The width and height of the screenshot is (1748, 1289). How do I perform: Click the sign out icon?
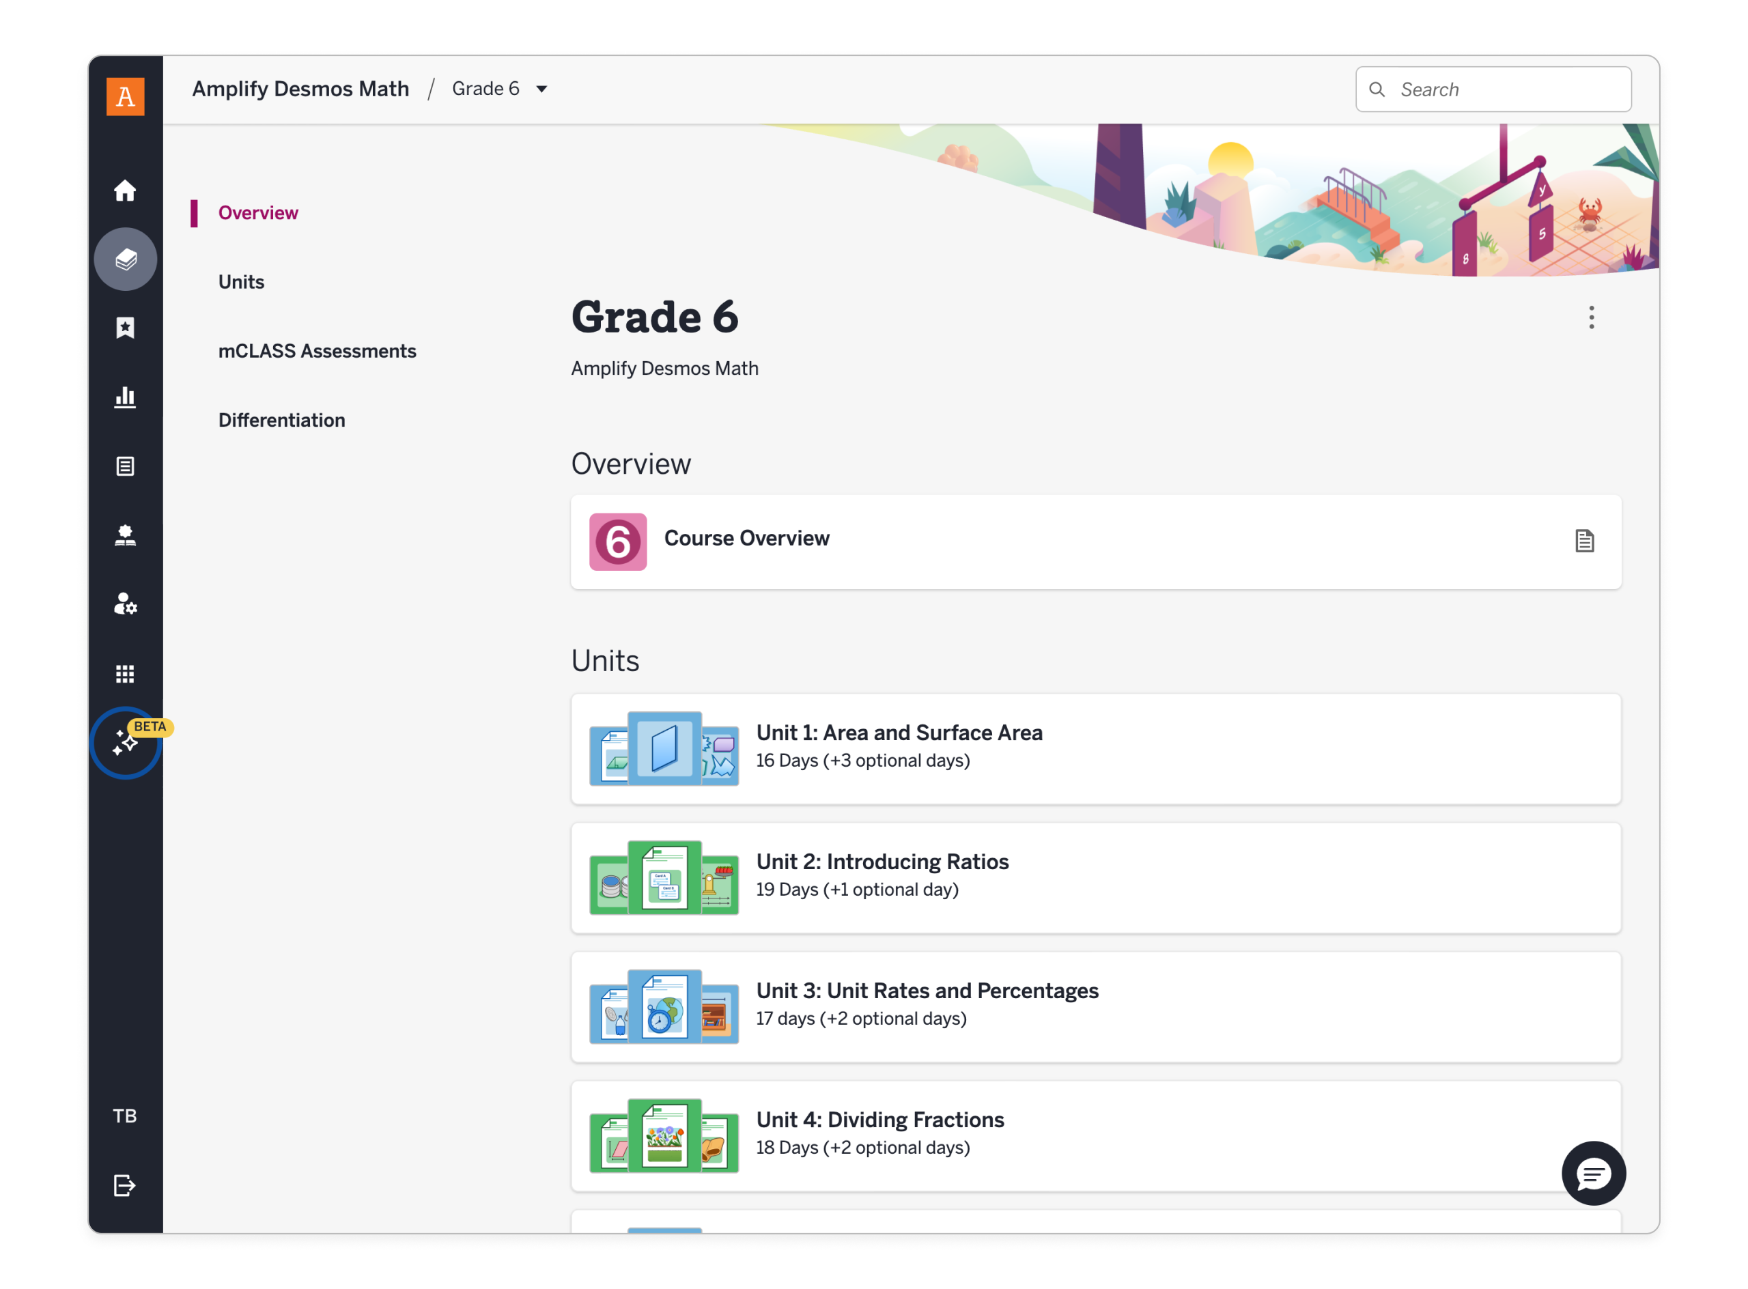point(126,1187)
